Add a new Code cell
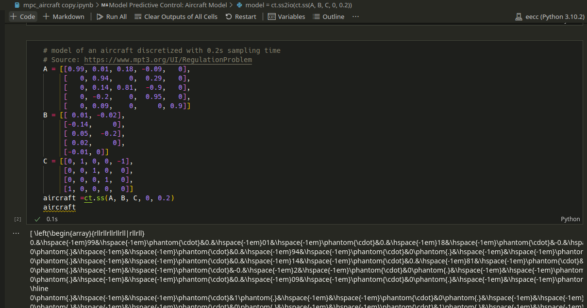The height and width of the screenshot is (308, 587). [23, 16]
